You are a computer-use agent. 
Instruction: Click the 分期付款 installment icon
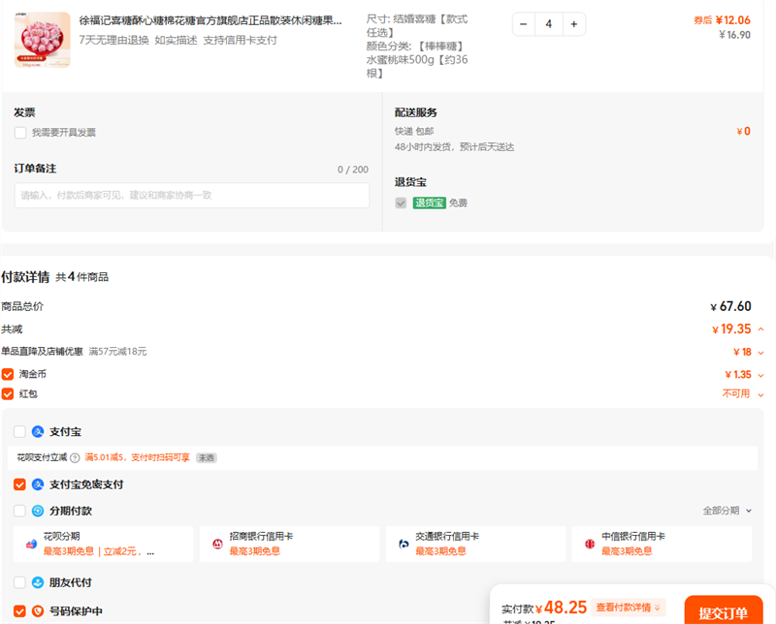coord(38,511)
